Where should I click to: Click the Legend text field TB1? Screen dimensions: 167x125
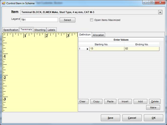pos(39,20)
